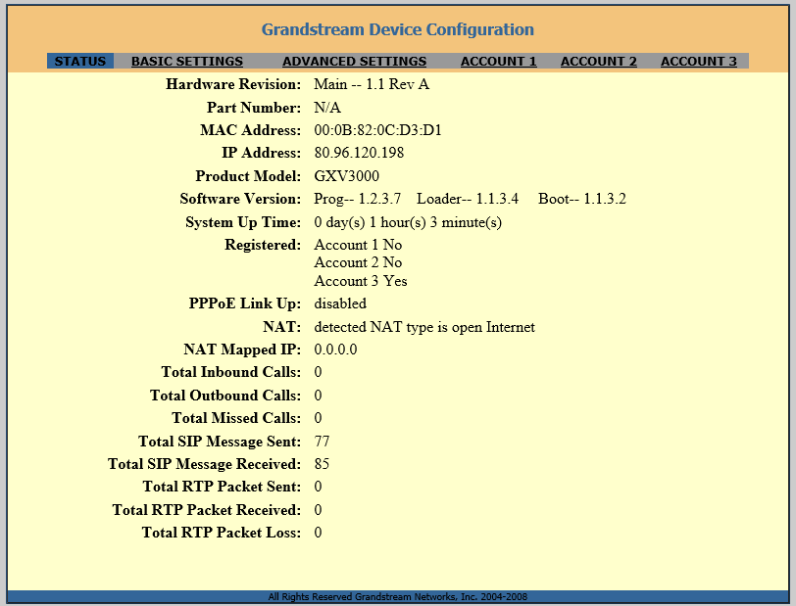Screen dimensions: 796x606
Task: Click the Loader-- 1.1.3.4 version text
Action: coord(468,199)
